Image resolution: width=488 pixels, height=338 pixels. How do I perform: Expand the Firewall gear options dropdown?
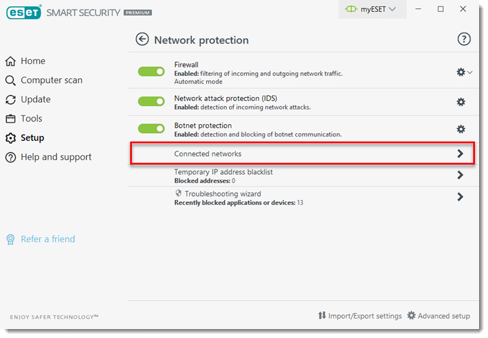464,72
